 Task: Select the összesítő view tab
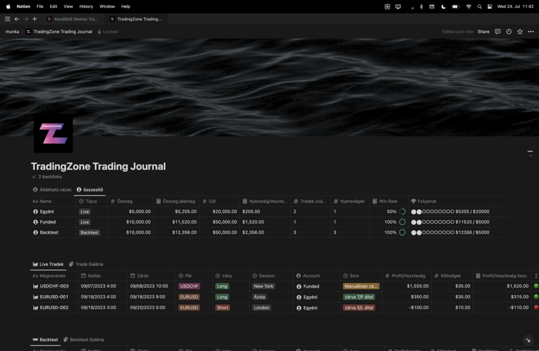(90, 189)
